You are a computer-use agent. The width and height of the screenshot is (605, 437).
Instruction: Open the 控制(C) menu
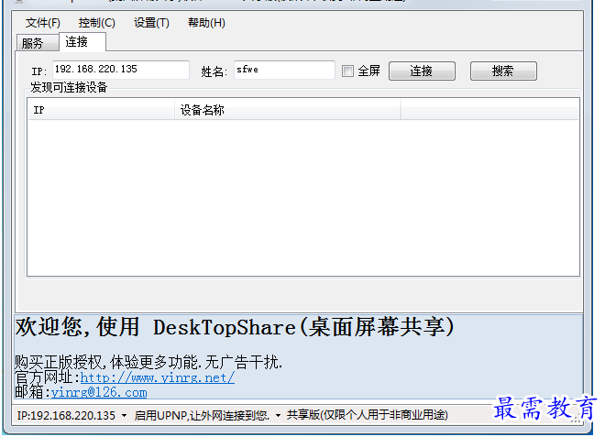[x=97, y=23]
